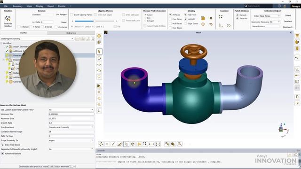Viewport: 301px width, 169px height.
Task: Toggle the Remesh patch option
Action: coord(237,15)
